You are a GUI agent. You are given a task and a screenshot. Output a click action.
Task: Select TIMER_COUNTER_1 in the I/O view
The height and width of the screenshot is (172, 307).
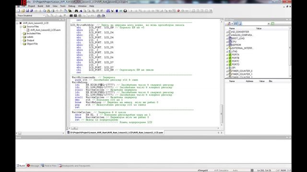click(242, 75)
